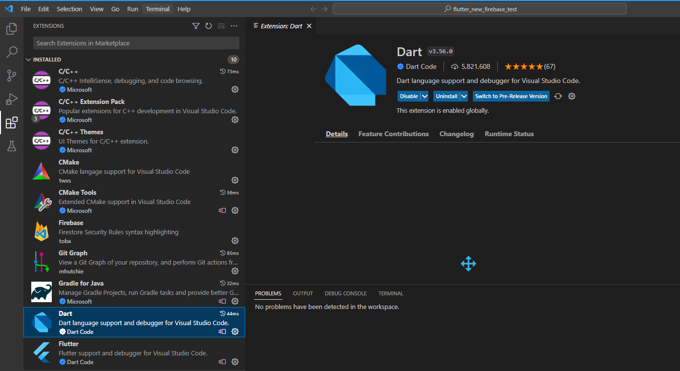Click sync icon on Dart list row
Screen dimensions: 680x371
223,331
